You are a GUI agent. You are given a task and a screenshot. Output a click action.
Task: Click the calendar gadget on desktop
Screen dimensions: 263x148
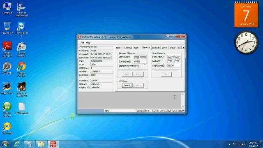click(x=246, y=15)
